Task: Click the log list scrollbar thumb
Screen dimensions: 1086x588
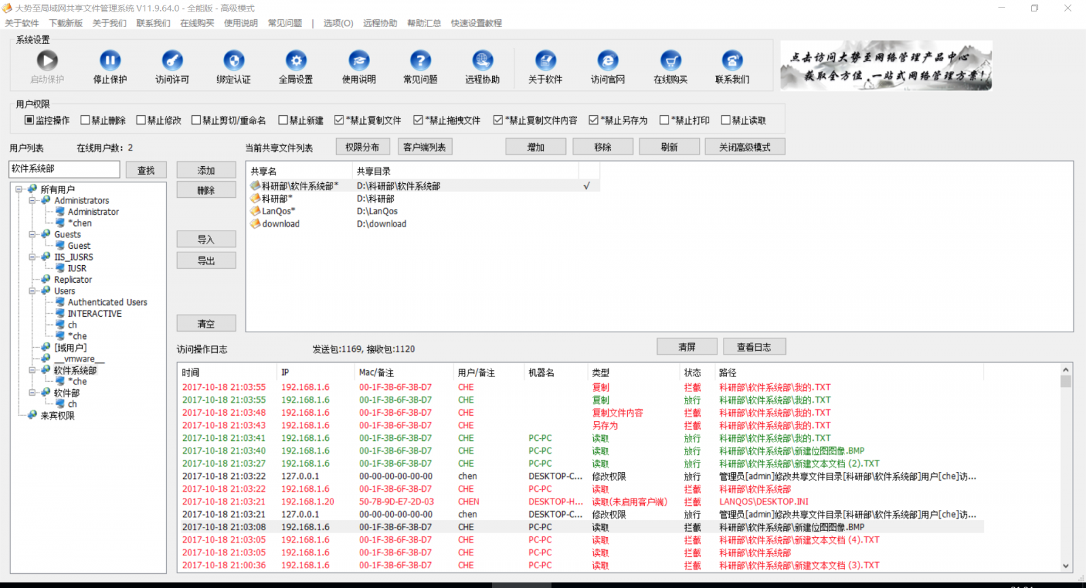Action: [x=1066, y=381]
